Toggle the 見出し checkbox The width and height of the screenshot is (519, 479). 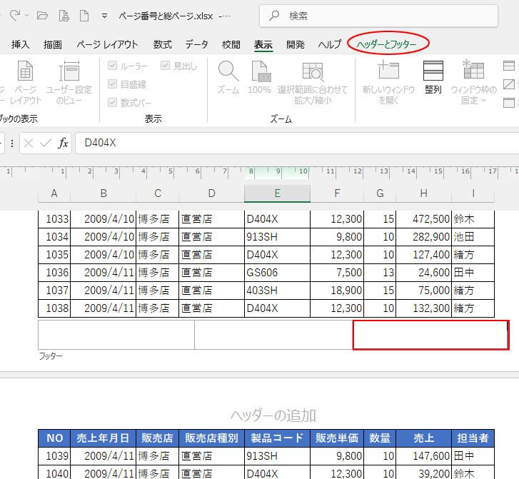pos(165,66)
